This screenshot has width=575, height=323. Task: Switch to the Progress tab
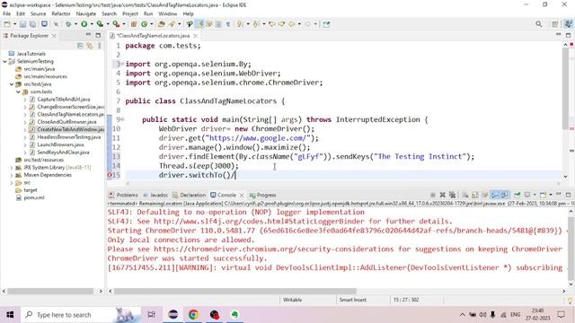click(x=262, y=195)
